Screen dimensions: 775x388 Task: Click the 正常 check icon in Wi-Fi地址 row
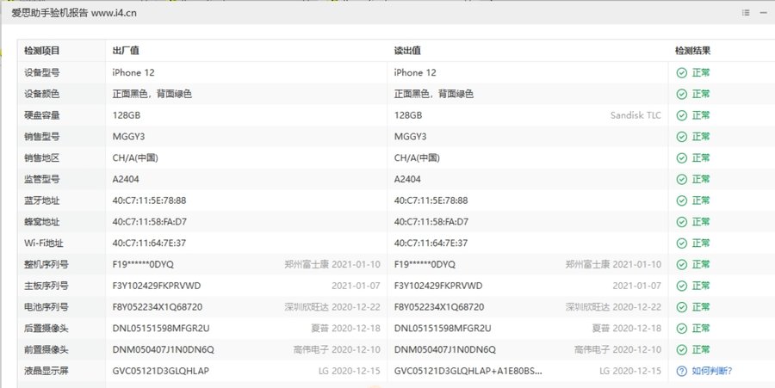682,243
